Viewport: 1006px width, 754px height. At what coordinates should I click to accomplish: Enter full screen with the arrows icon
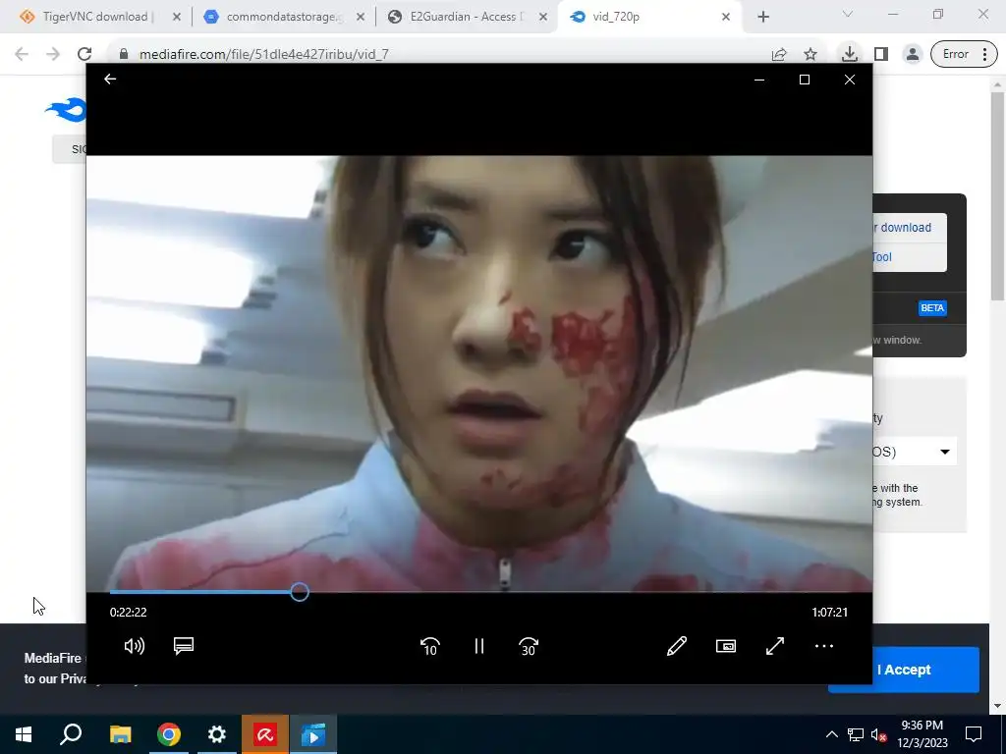click(x=775, y=646)
